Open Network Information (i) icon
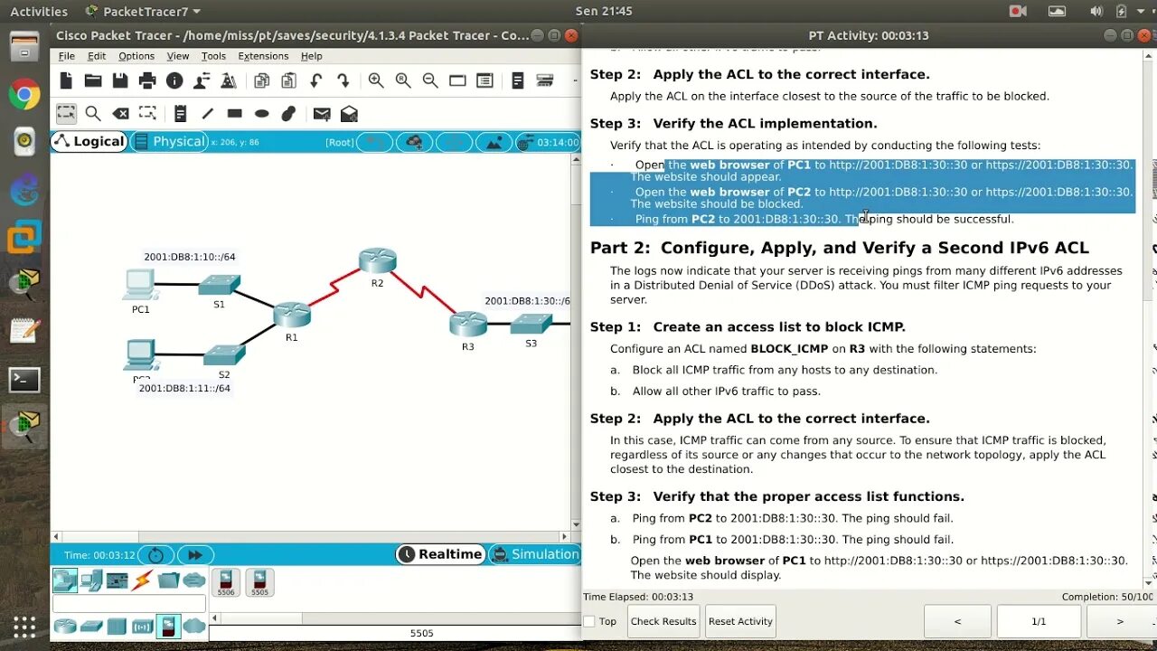Viewport: 1157px width, 651px height. coord(174,80)
